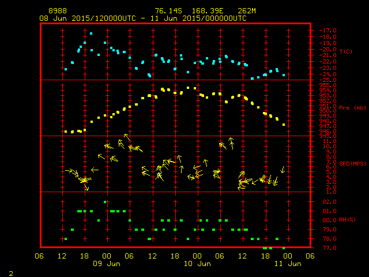369x277 pixels.
Task: Click the 00 hour label above 10 Jun
Action: click(x=197, y=256)
